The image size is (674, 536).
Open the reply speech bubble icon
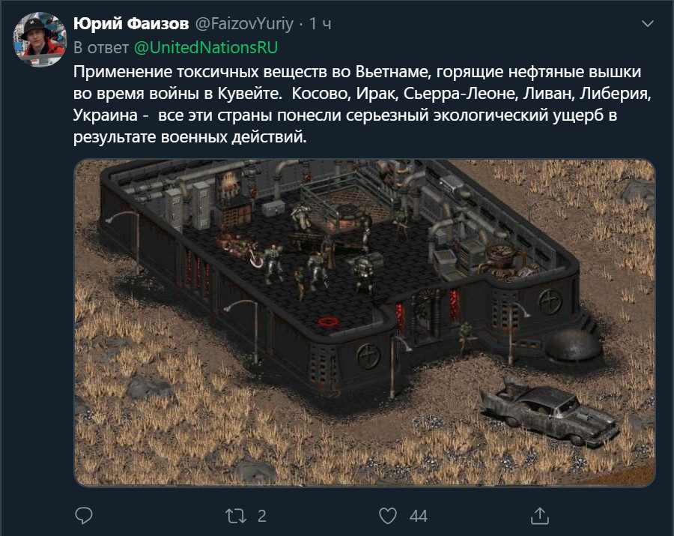point(83,515)
